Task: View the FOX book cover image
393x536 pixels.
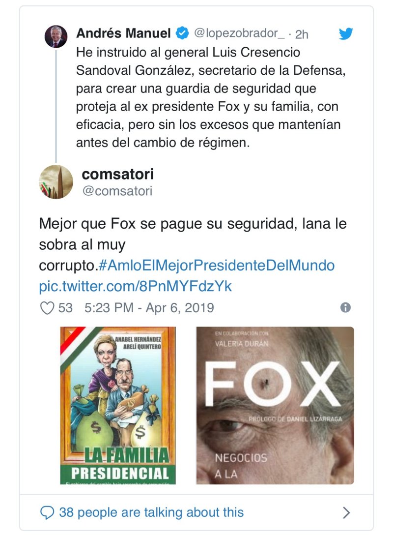Action: [275, 405]
